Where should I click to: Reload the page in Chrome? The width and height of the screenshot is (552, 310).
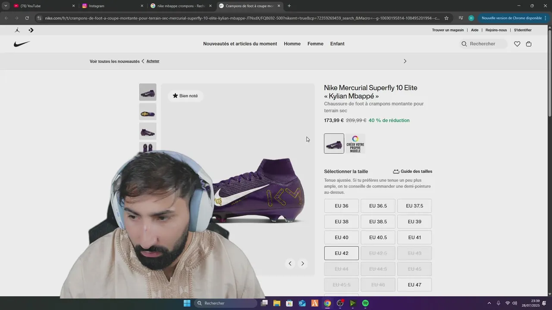pos(27,18)
